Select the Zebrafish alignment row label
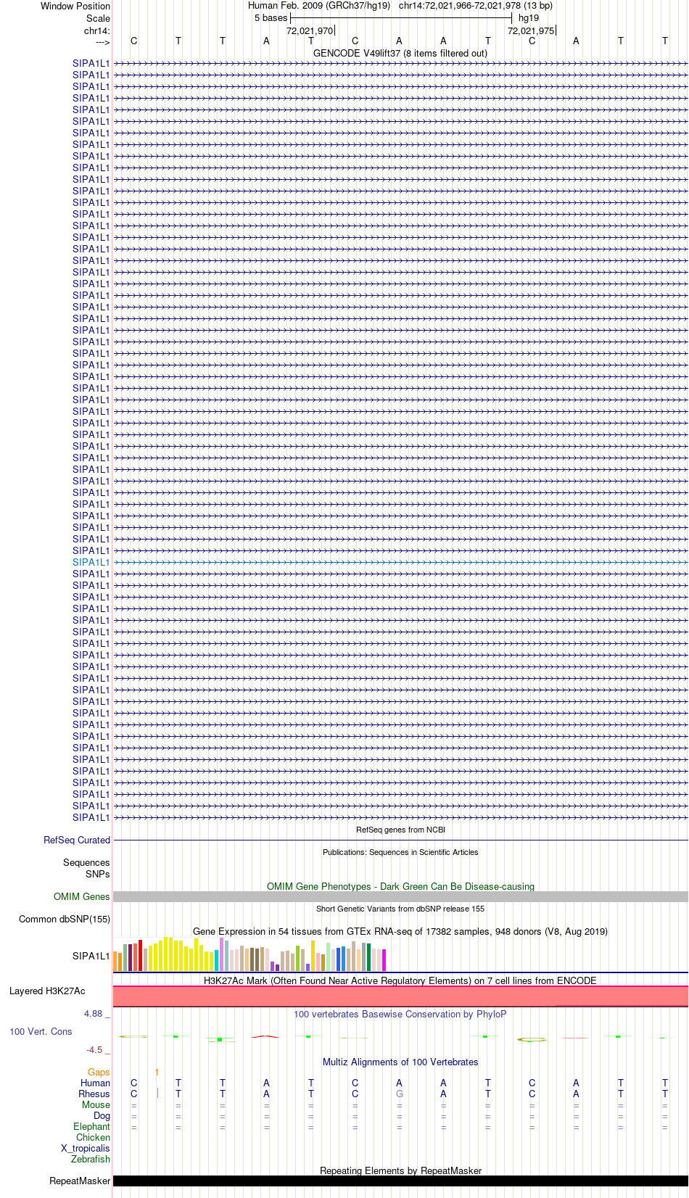The width and height of the screenshot is (689, 1198). (91, 1159)
